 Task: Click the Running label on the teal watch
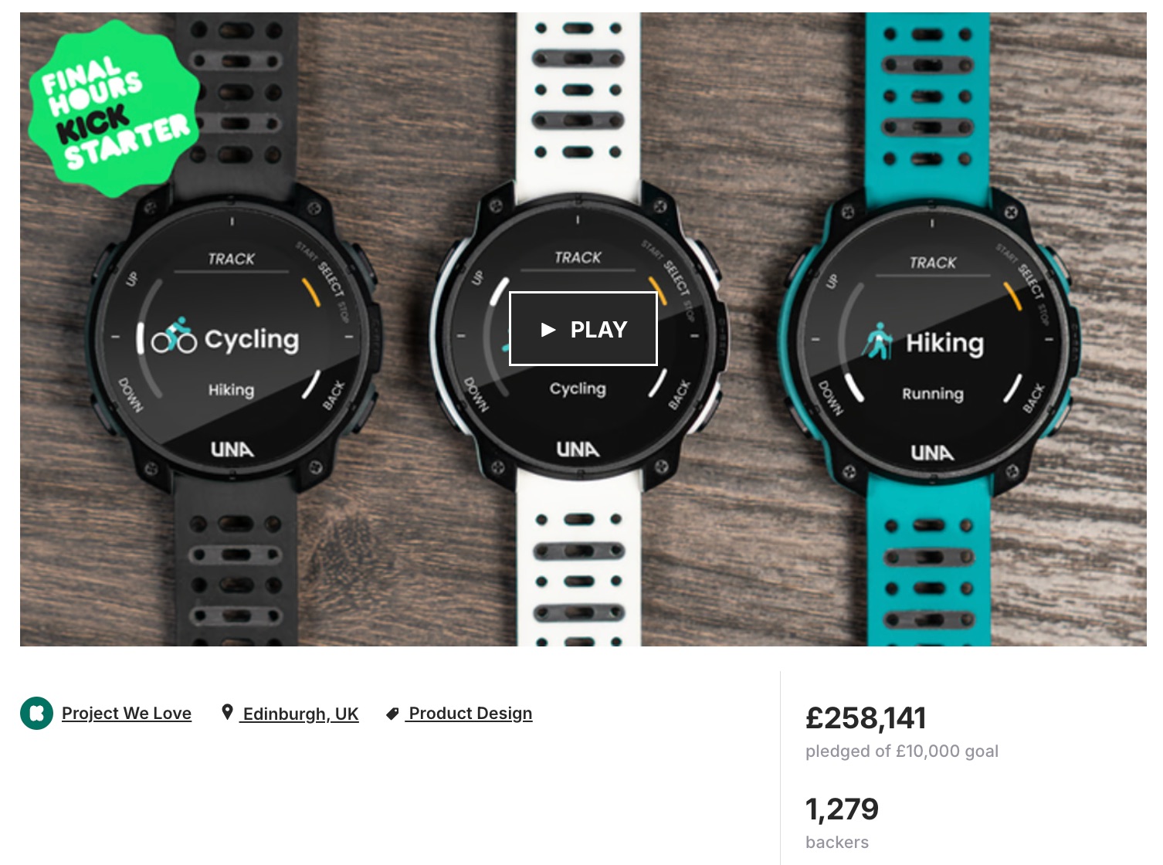tap(933, 394)
